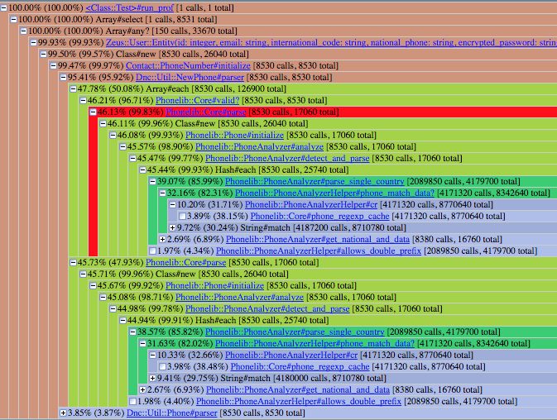Image resolution: width=557 pixels, height=420 pixels.
Task: Click the empty box beside 1.98% allows_double_prefix
Action: [x=132, y=401]
